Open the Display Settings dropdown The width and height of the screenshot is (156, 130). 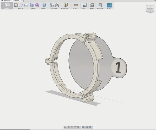click(x=83, y=127)
